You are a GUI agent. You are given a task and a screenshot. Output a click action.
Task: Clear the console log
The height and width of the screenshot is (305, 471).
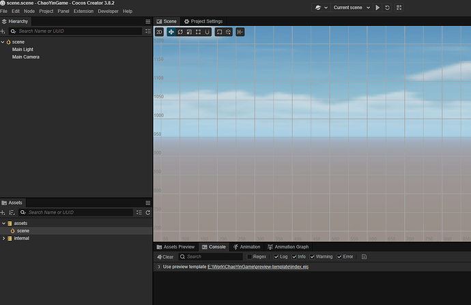coord(165,257)
